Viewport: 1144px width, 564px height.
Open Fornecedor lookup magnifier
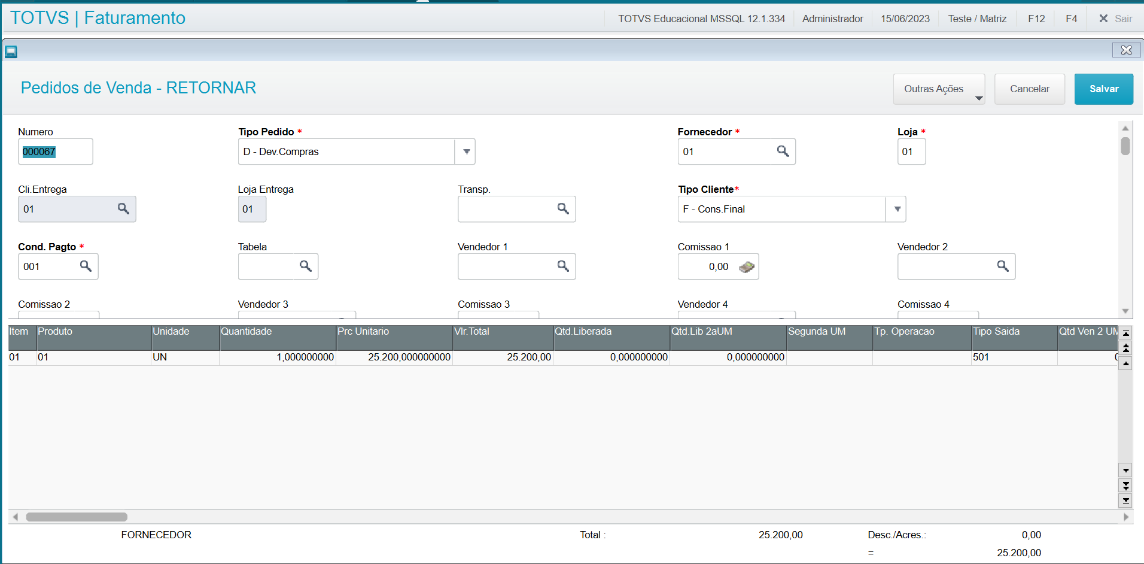[783, 151]
